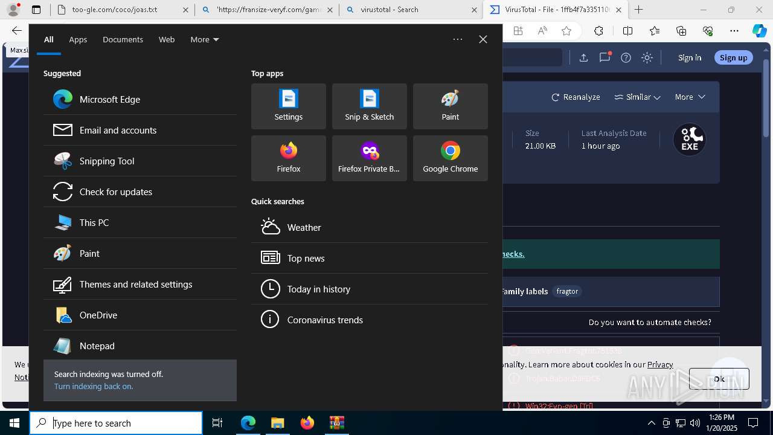773x435 pixels.
Task: Expand the More filter dropdown in search
Action: point(205,39)
